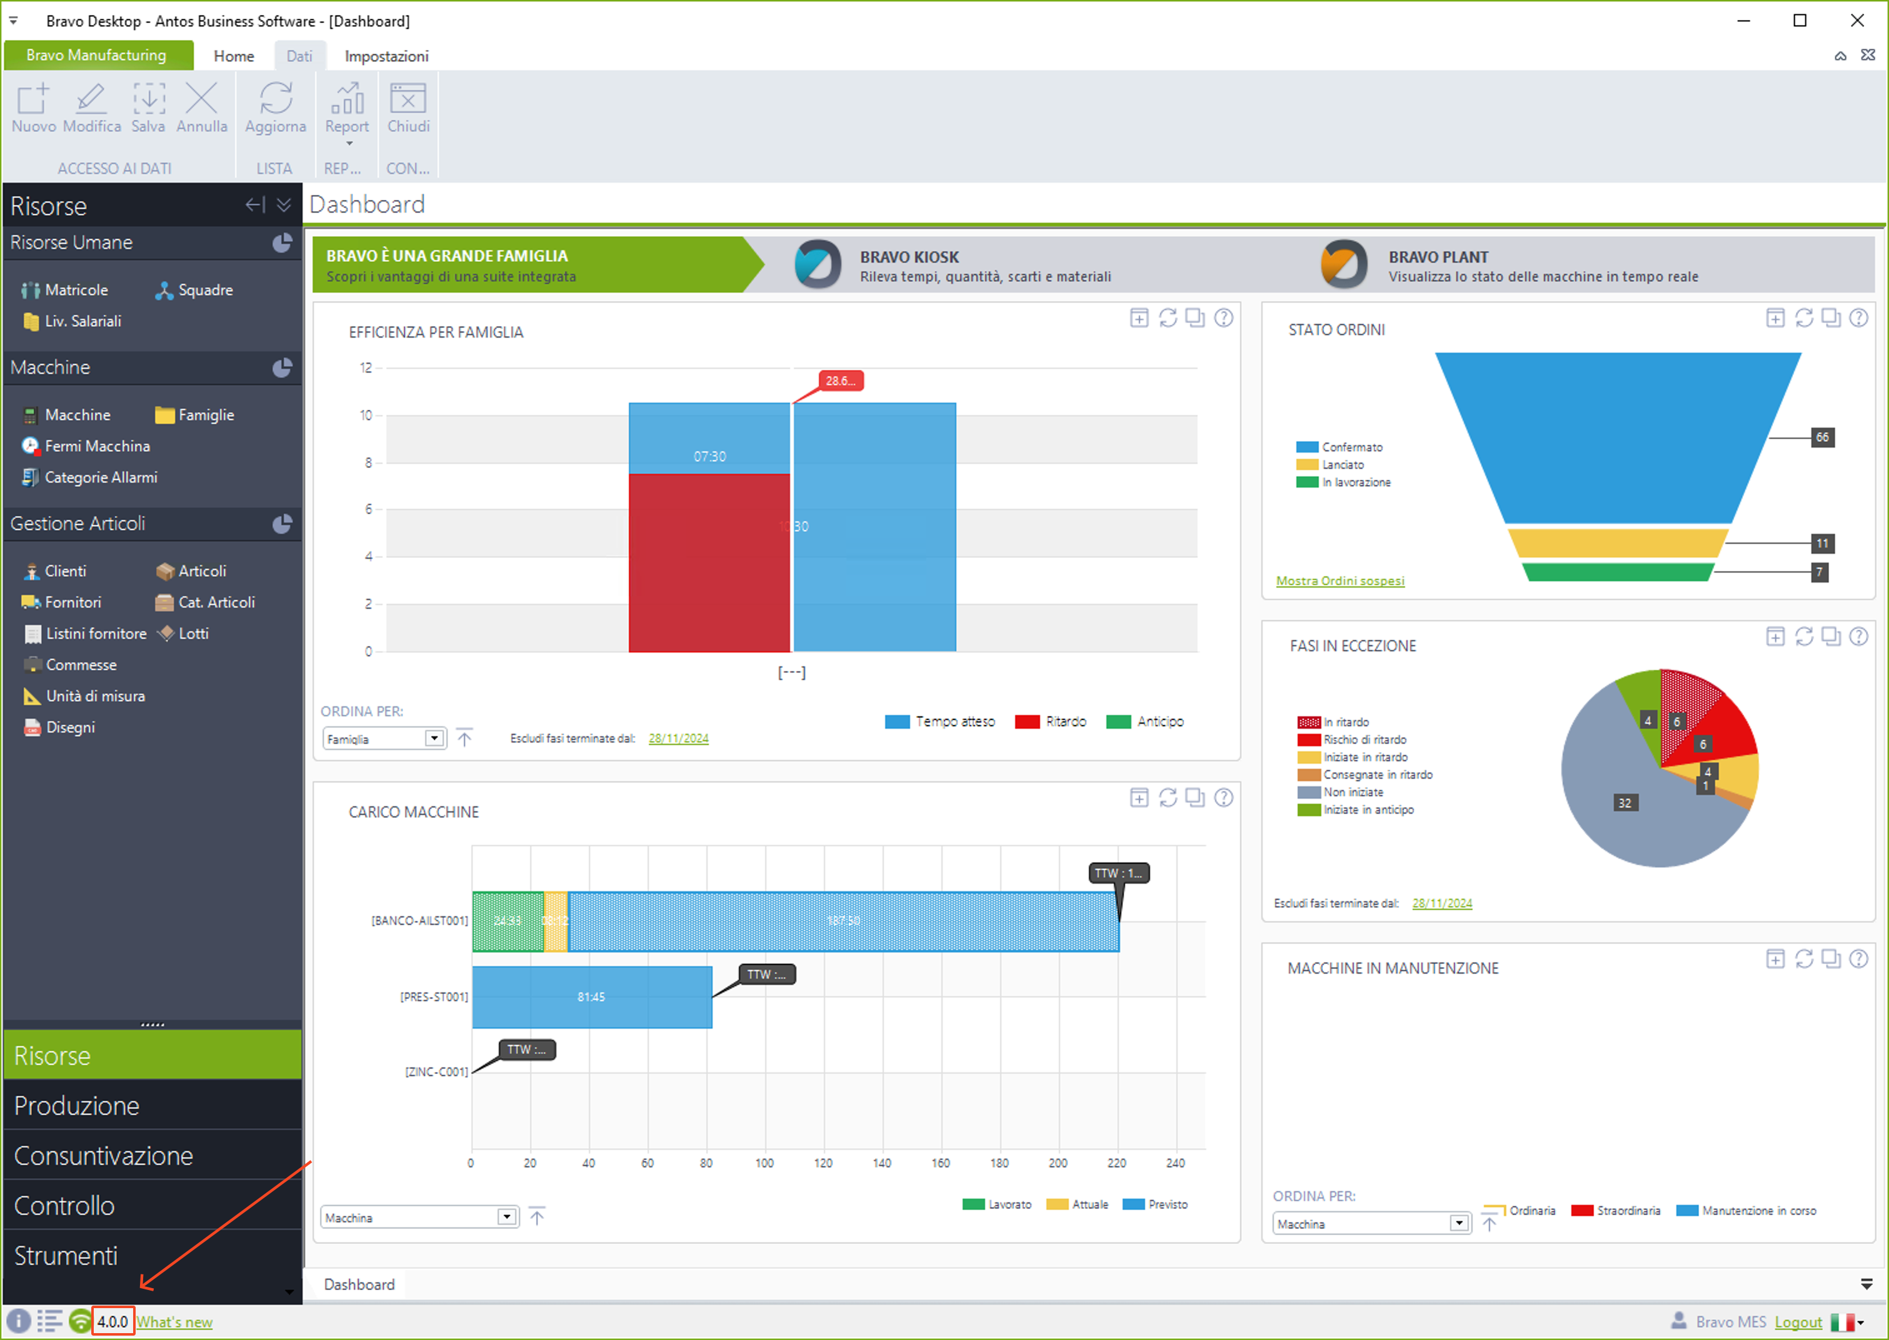Refresh the Efficienza per Famiglia widget
Screen dimensions: 1889x1340
coord(1168,317)
